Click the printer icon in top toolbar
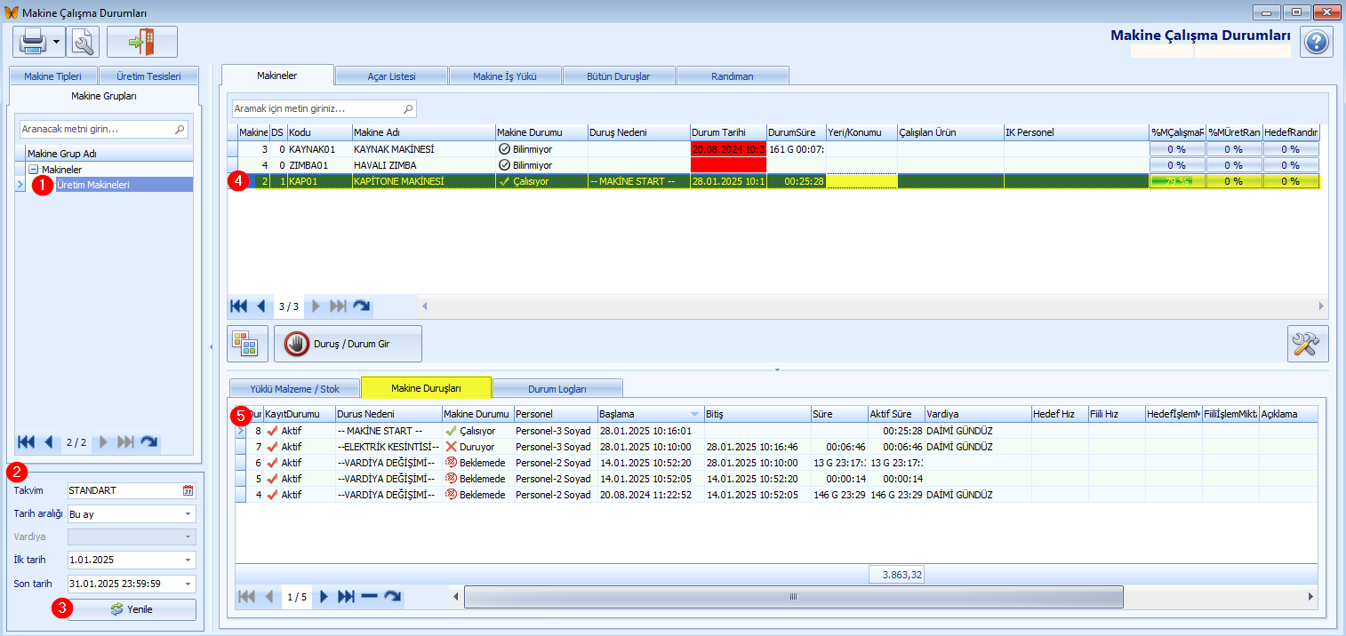Screen dimensions: 1346x636 click(x=32, y=42)
